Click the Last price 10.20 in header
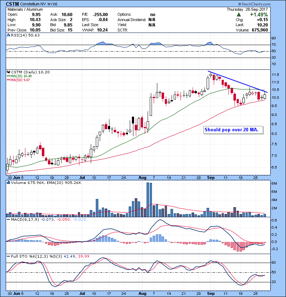 point(262,25)
